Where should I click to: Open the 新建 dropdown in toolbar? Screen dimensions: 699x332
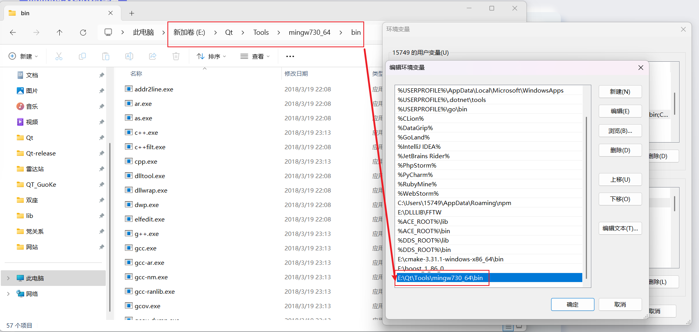(x=23, y=56)
